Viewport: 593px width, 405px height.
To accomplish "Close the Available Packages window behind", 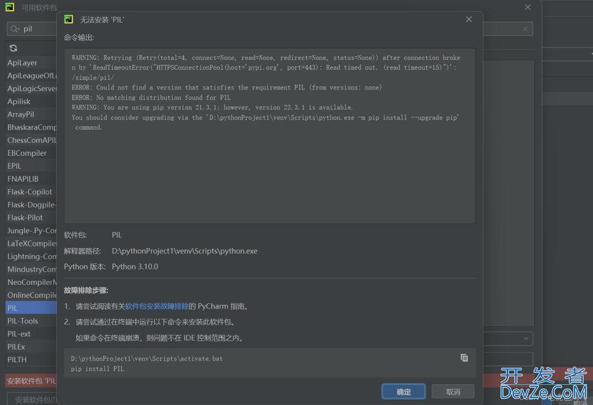I will click(528, 7).
